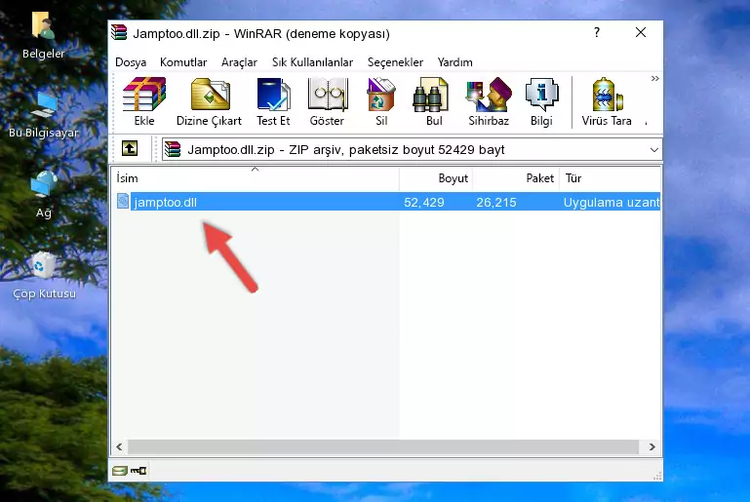Open the Dosya menu
Screen dimensions: 750x502
[131, 62]
